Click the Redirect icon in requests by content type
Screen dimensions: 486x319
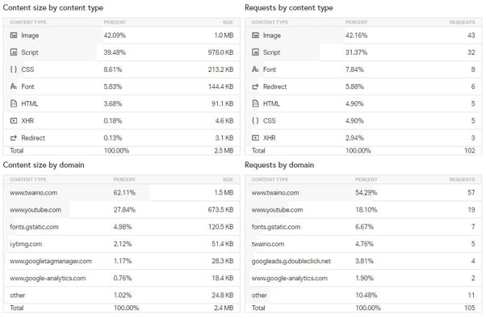pyautogui.click(x=255, y=86)
